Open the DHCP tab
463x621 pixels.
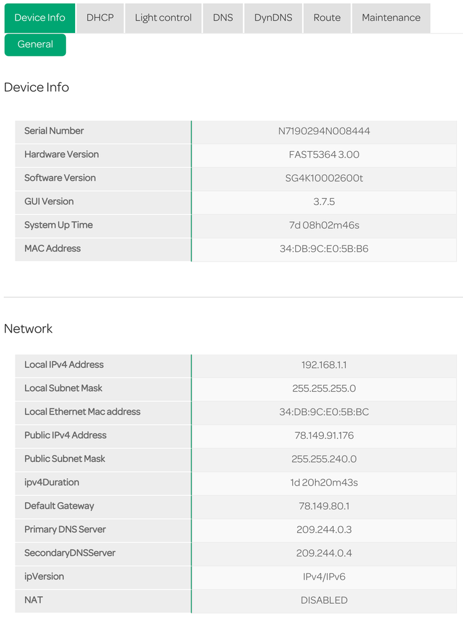pyautogui.click(x=100, y=18)
